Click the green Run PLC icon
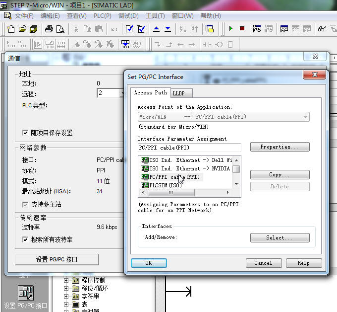 (231, 28)
